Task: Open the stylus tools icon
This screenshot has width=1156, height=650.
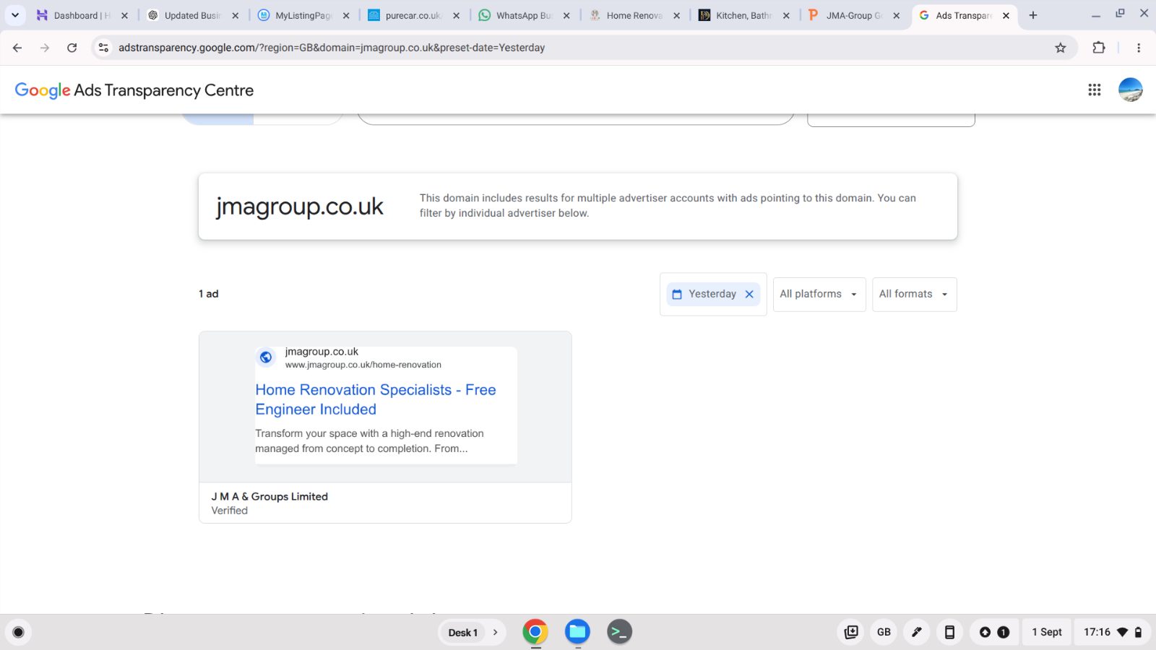Action: 917,633
